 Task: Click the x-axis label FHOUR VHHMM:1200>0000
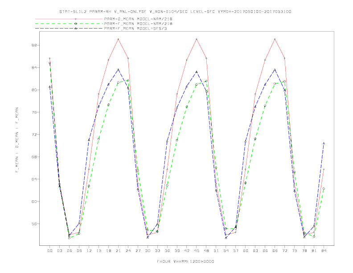coord(185,261)
